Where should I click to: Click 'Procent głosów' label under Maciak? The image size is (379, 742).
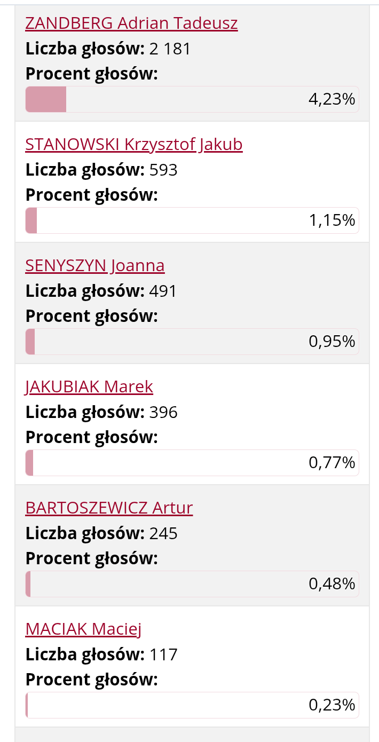pos(92,680)
